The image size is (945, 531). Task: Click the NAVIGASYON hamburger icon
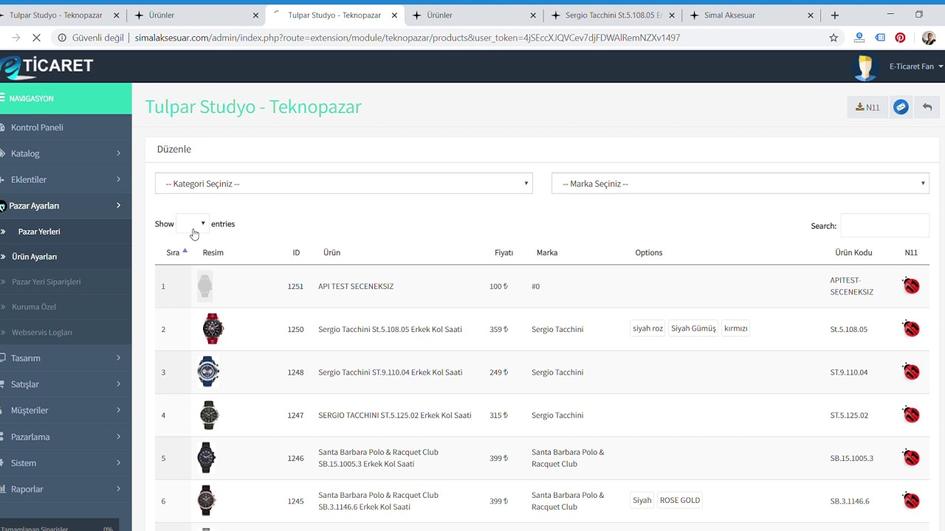(2, 98)
